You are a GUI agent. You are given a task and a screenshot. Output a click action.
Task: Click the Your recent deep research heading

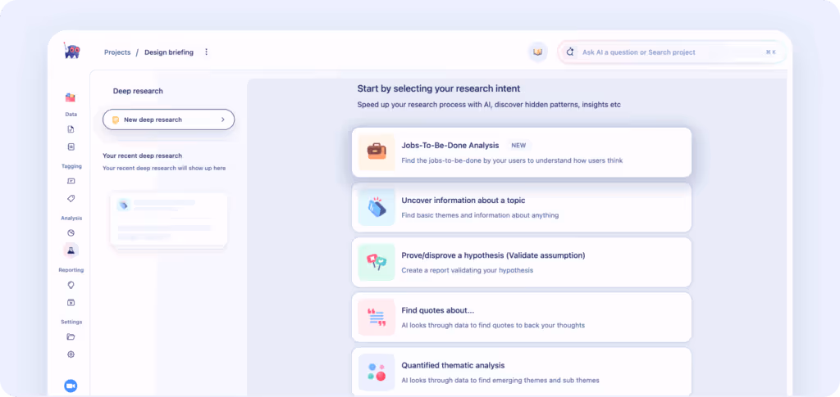coord(143,156)
